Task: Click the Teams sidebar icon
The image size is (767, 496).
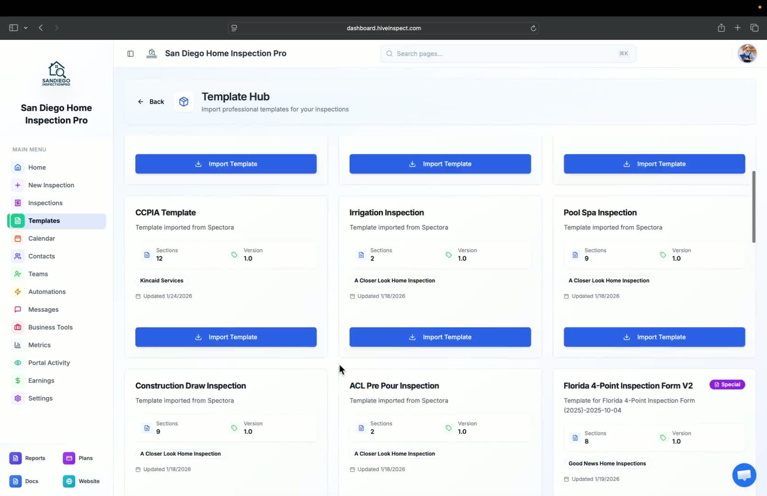Action: pyautogui.click(x=17, y=274)
